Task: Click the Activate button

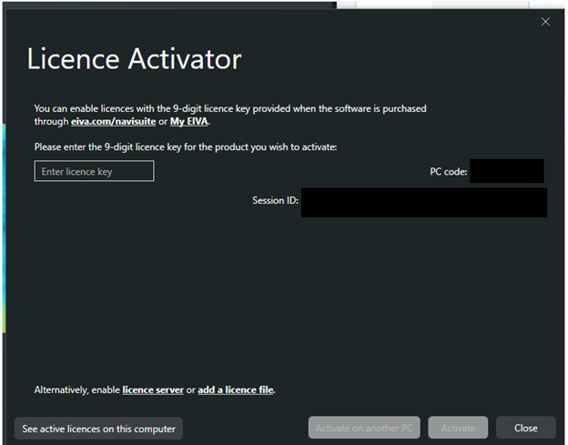Action: point(458,428)
